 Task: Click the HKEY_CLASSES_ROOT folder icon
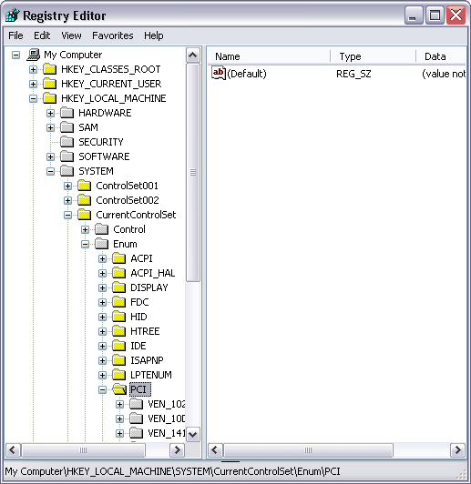49,69
